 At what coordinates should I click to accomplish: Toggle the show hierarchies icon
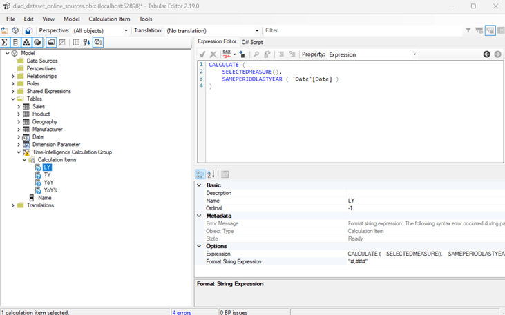pos(26,43)
